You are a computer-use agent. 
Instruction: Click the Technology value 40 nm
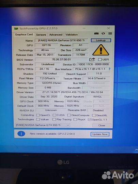tap(45, 50)
